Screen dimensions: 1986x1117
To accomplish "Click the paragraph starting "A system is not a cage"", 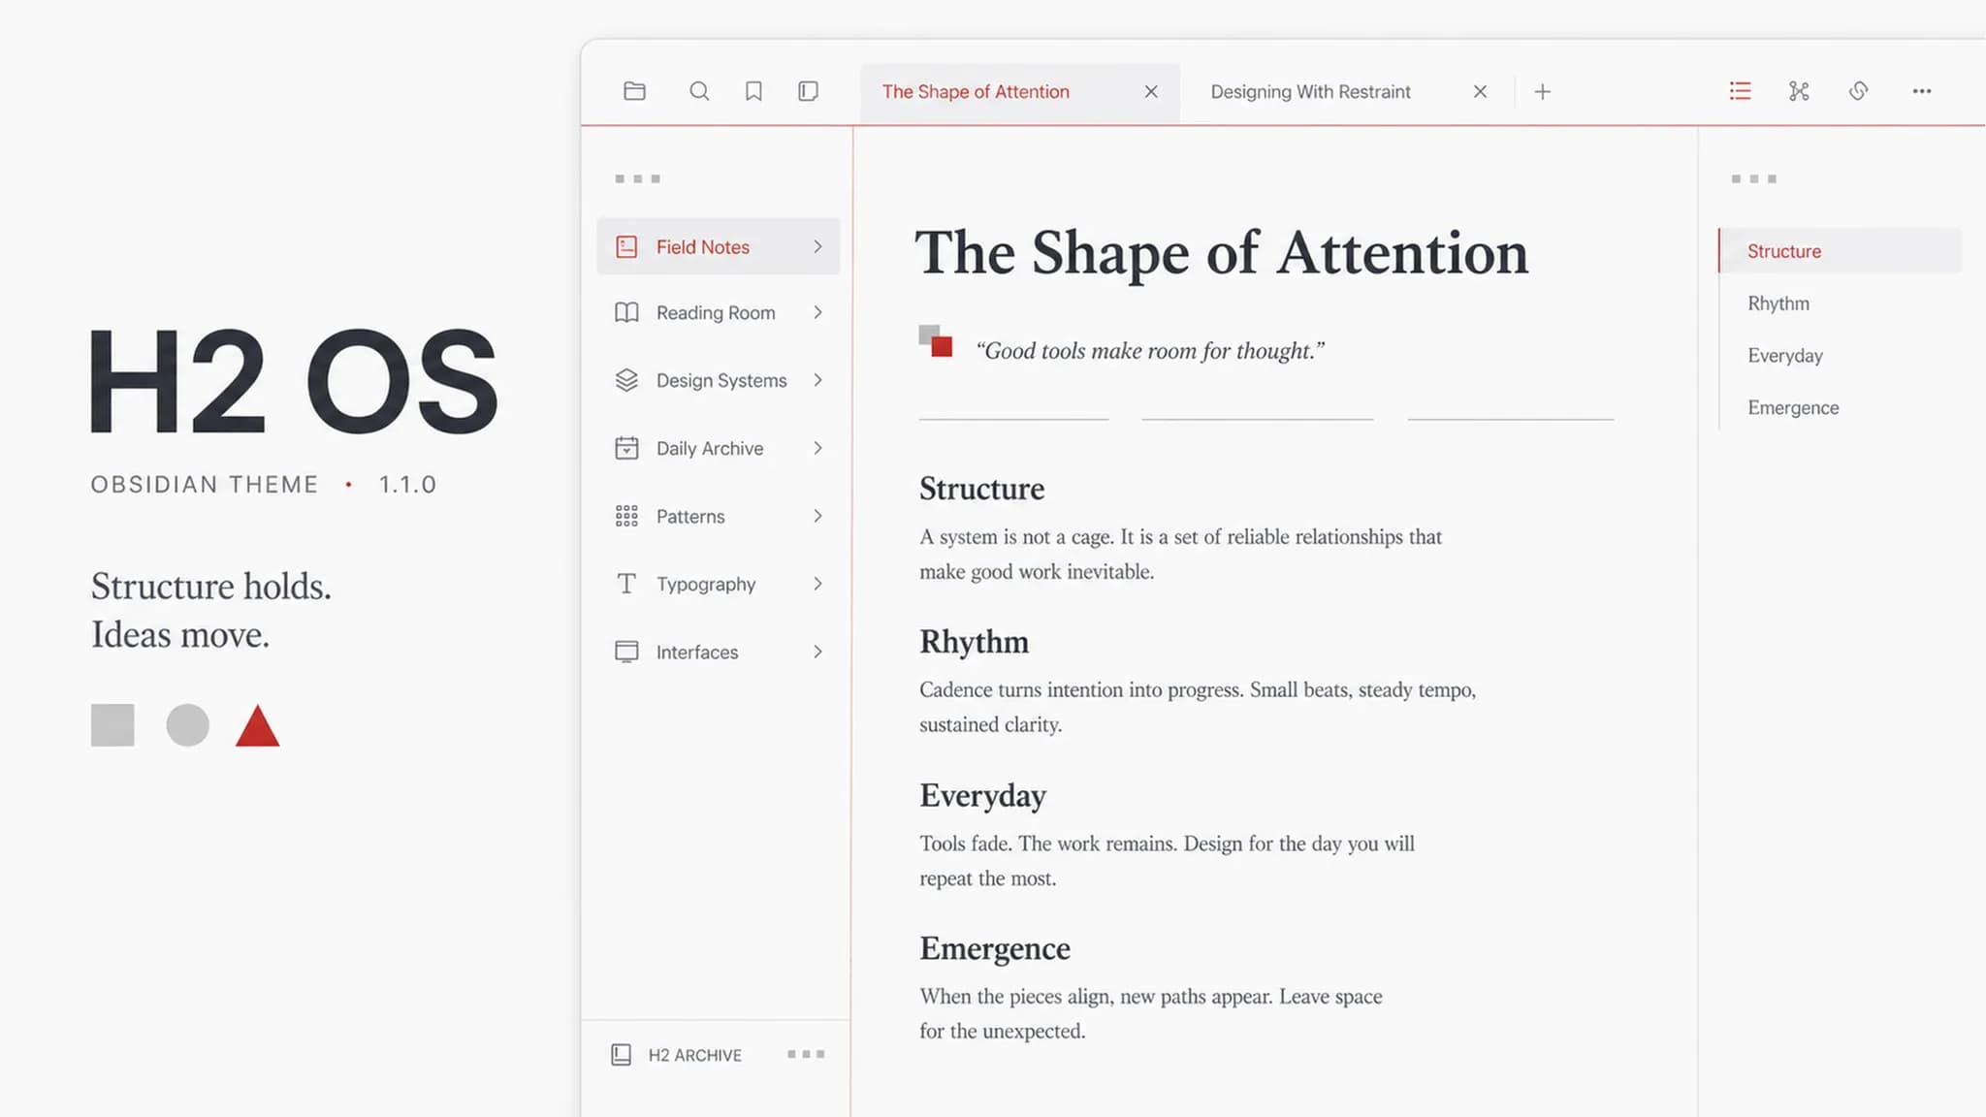I will [1181, 555].
